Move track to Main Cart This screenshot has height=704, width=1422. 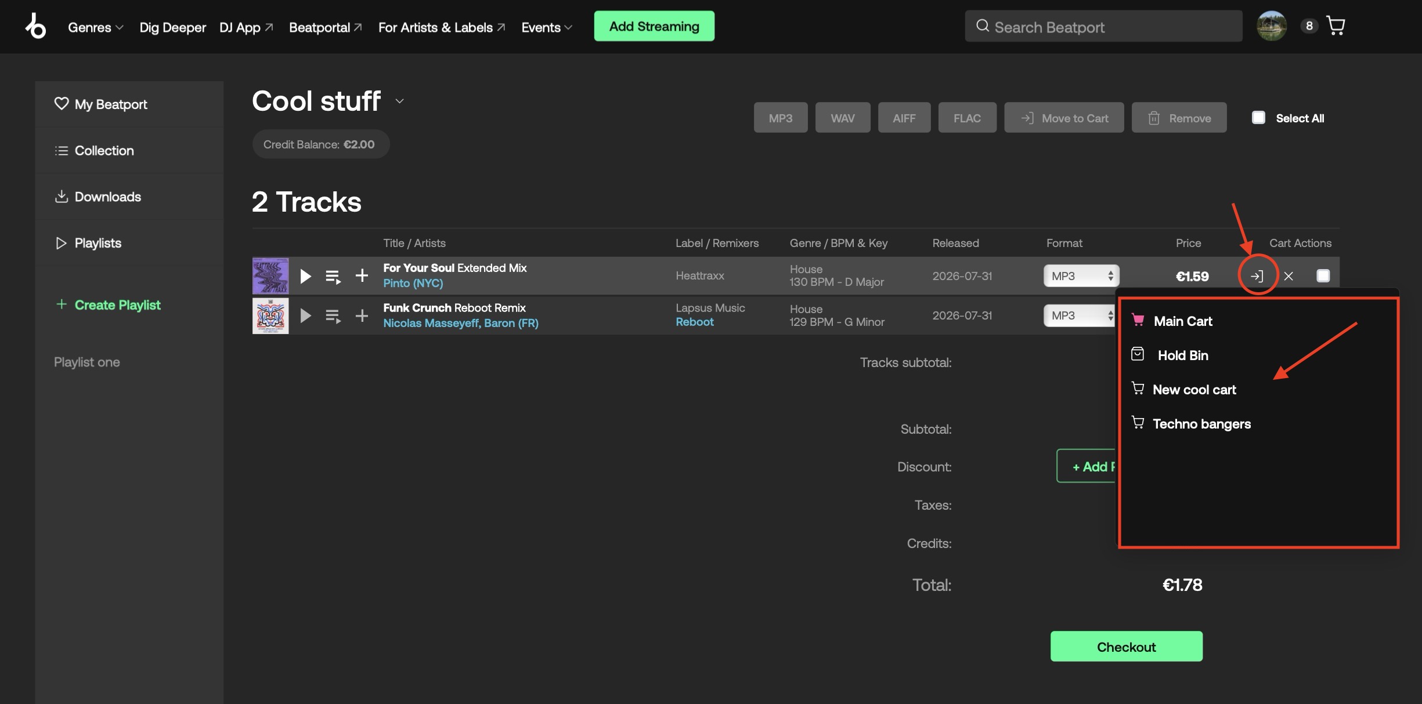tap(1183, 321)
